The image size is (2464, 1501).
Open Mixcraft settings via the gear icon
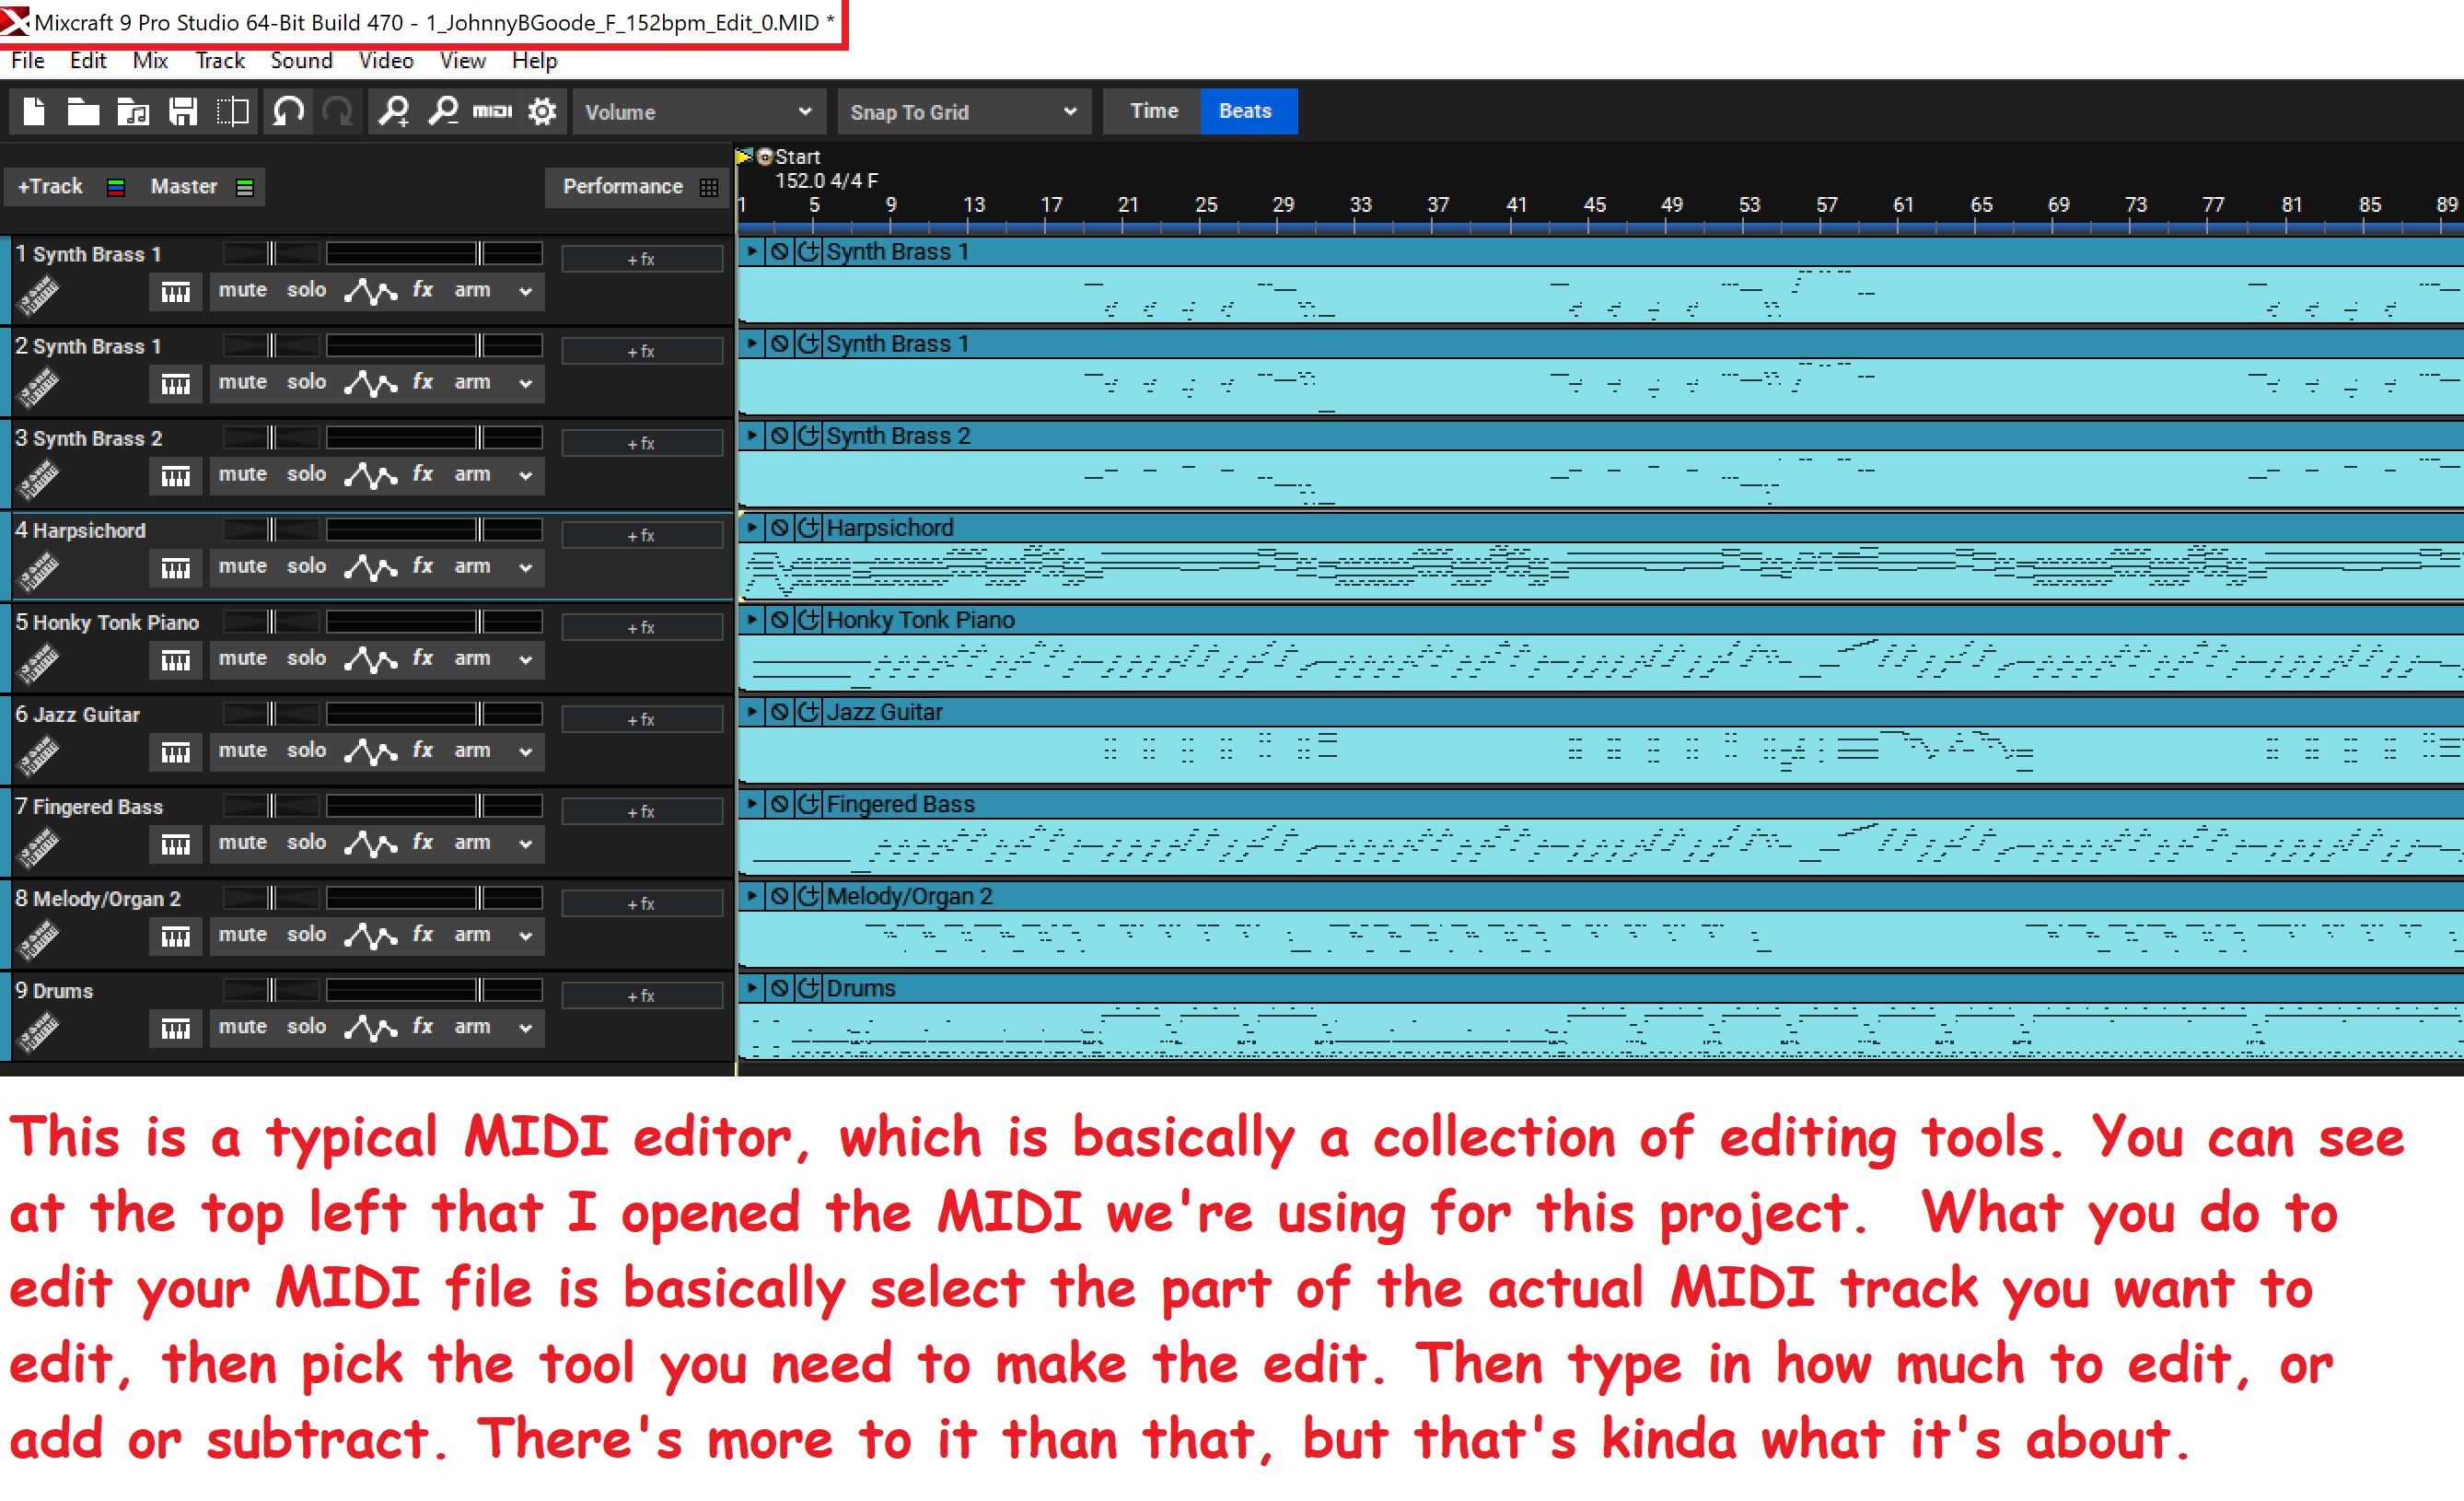(540, 111)
